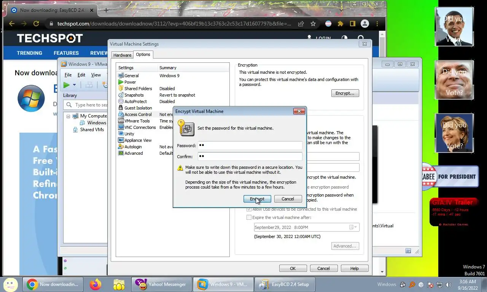Open the power options dropdown arrow
This screenshot has width=487, height=292.
point(75,85)
